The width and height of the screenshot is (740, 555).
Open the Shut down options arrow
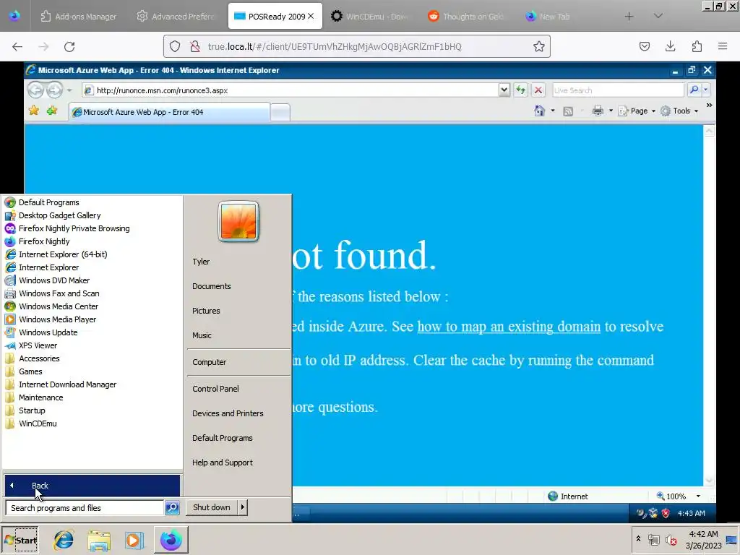point(242,507)
